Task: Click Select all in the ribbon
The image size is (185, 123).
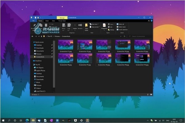Action: coord(120,24)
